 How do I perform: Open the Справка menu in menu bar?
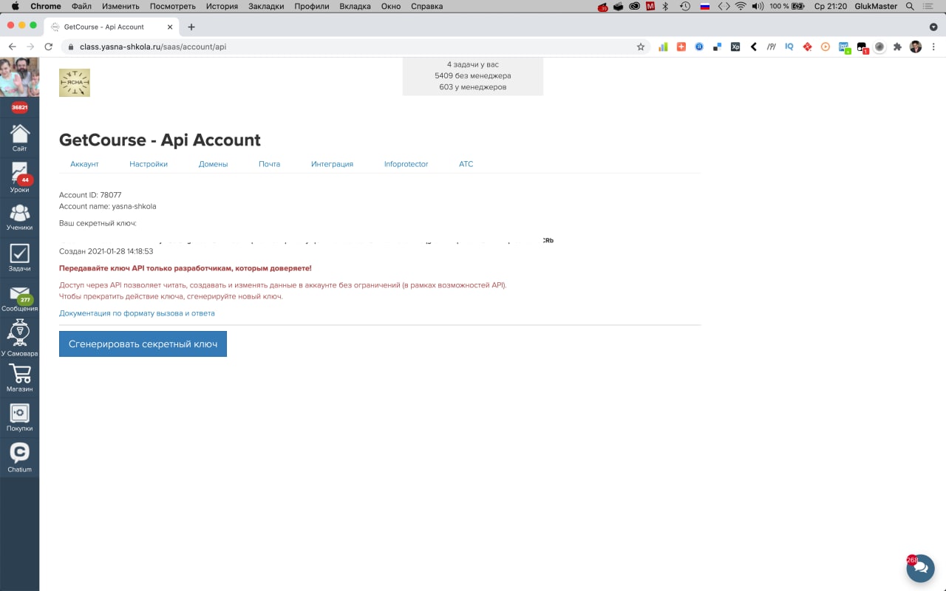[426, 6]
